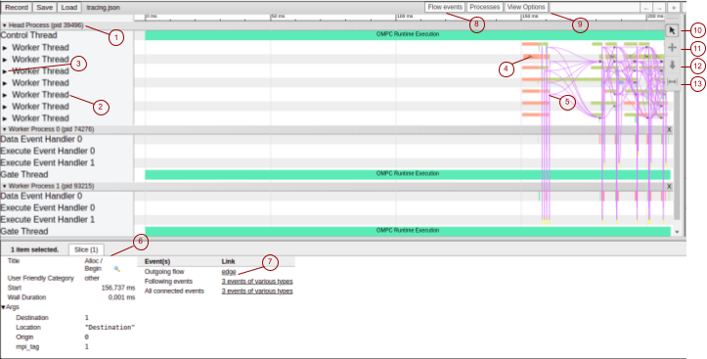This screenshot has height=359, width=707.
Task: Click the mpi_tag argument label
Action: (x=26, y=347)
